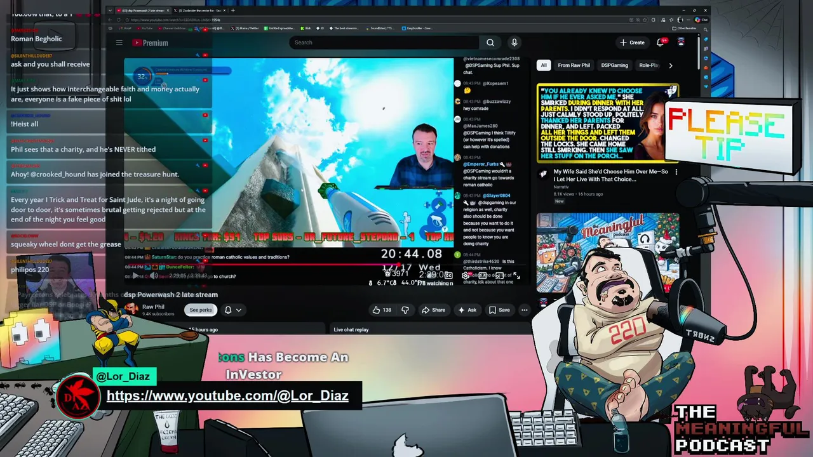Click inside the YouTube search field

pos(384,43)
